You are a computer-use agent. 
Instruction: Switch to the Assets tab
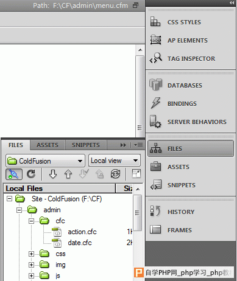click(x=48, y=145)
